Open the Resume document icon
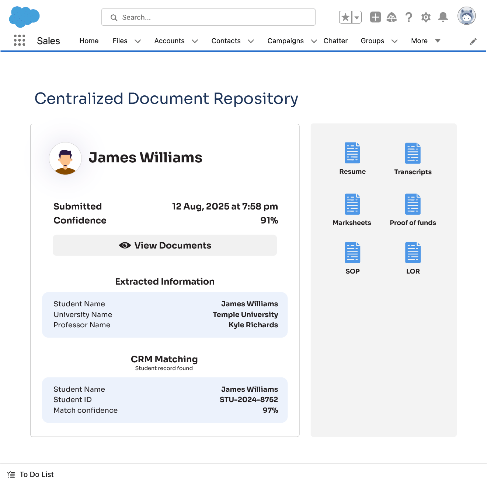Viewport: 487px width, 486px height. tap(352, 153)
